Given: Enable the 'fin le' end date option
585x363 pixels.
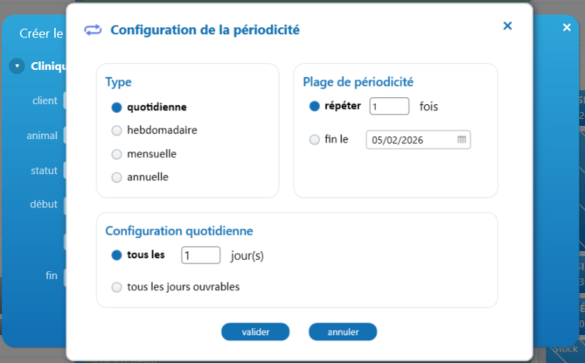Looking at the screenshot, I should click(315, 139).
